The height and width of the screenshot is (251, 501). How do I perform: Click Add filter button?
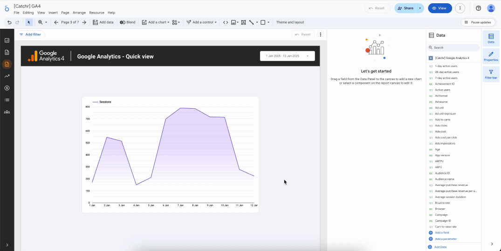[x=31, y=34]
